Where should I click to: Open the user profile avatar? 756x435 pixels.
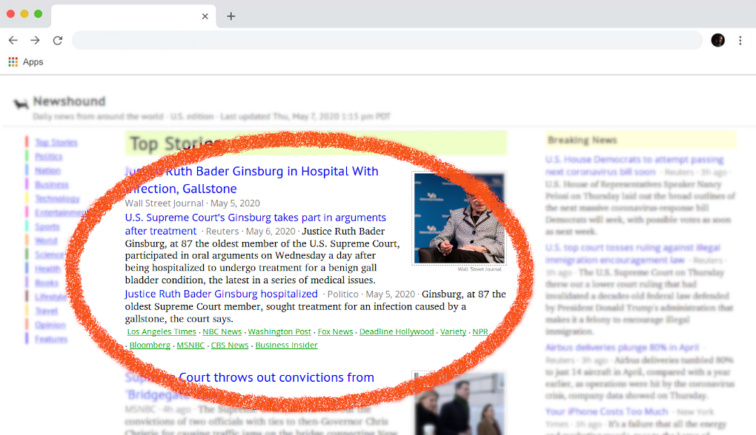717,40
